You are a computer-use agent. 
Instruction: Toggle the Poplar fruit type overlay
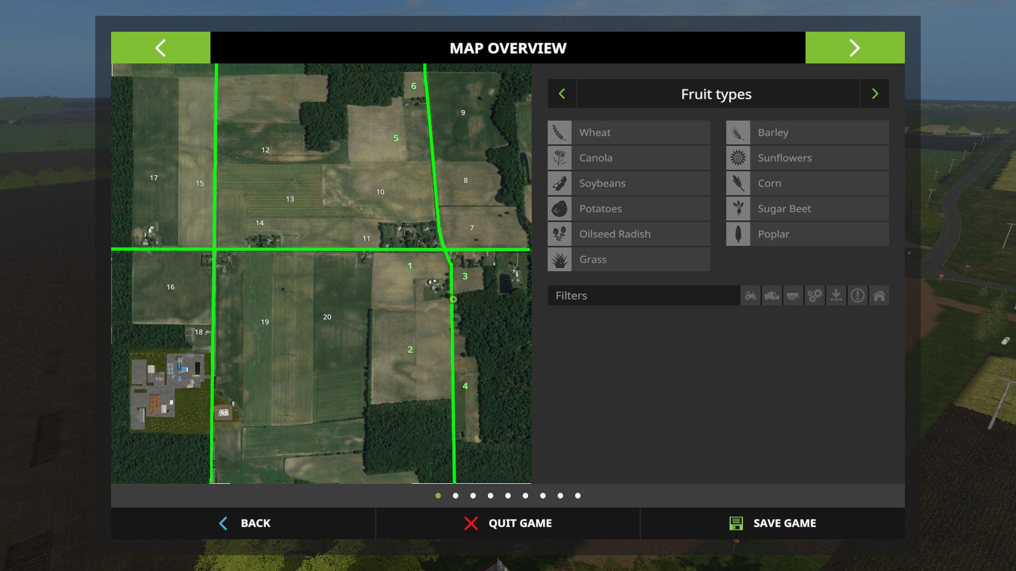(807, 234)
